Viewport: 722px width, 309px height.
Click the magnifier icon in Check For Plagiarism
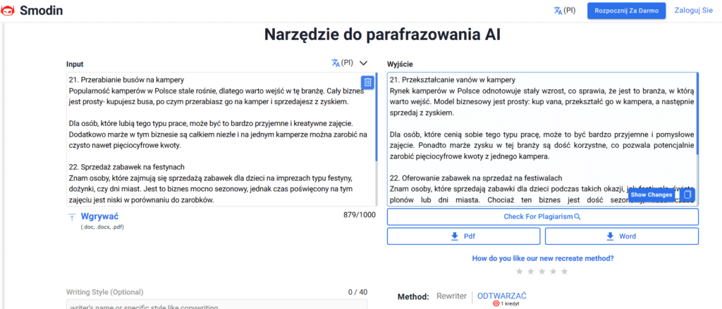point(577,217)
